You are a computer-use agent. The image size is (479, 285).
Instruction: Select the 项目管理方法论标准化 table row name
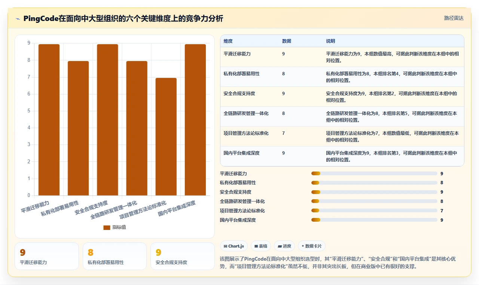click(246, 133)
